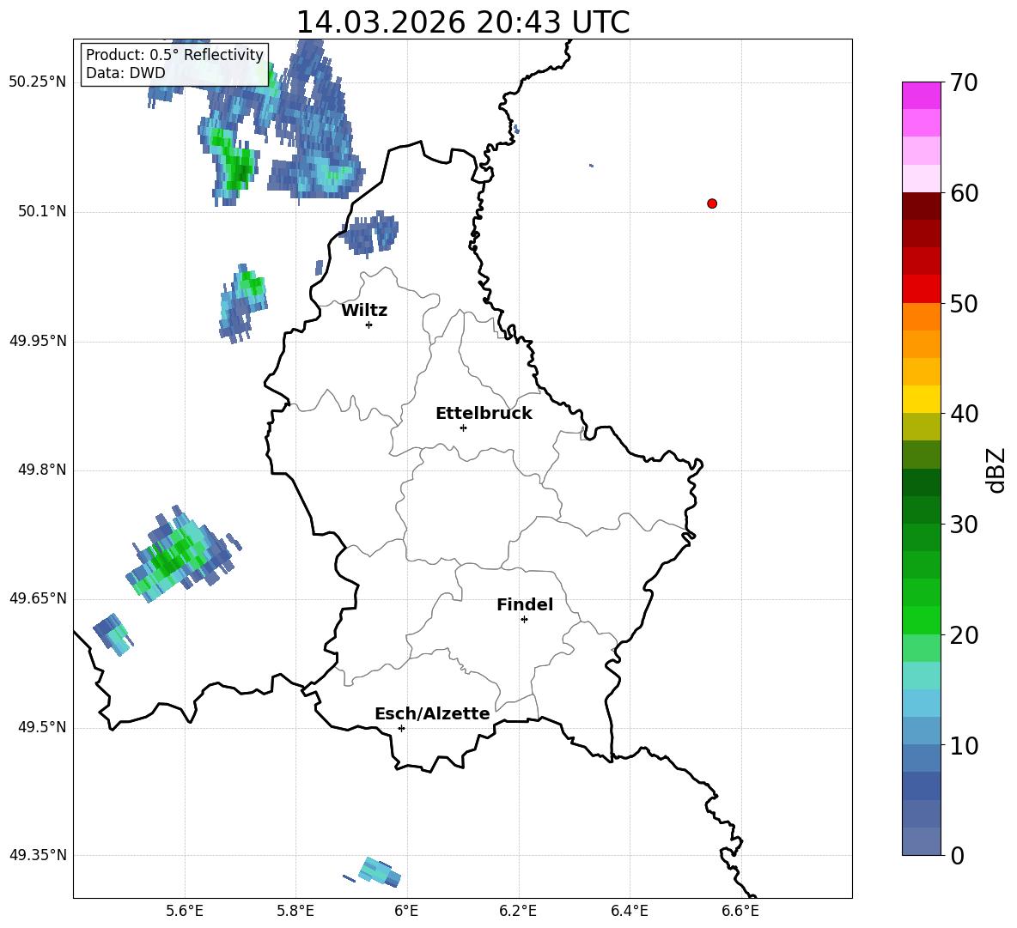Click the 50.25°N latitude label
1017x928 pixels.
coord(38,82)
